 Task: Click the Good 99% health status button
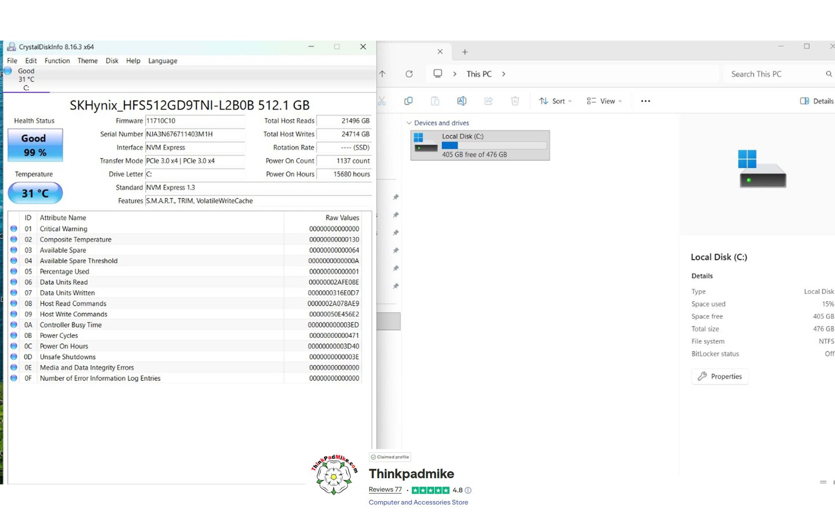[x=35, y=145]
